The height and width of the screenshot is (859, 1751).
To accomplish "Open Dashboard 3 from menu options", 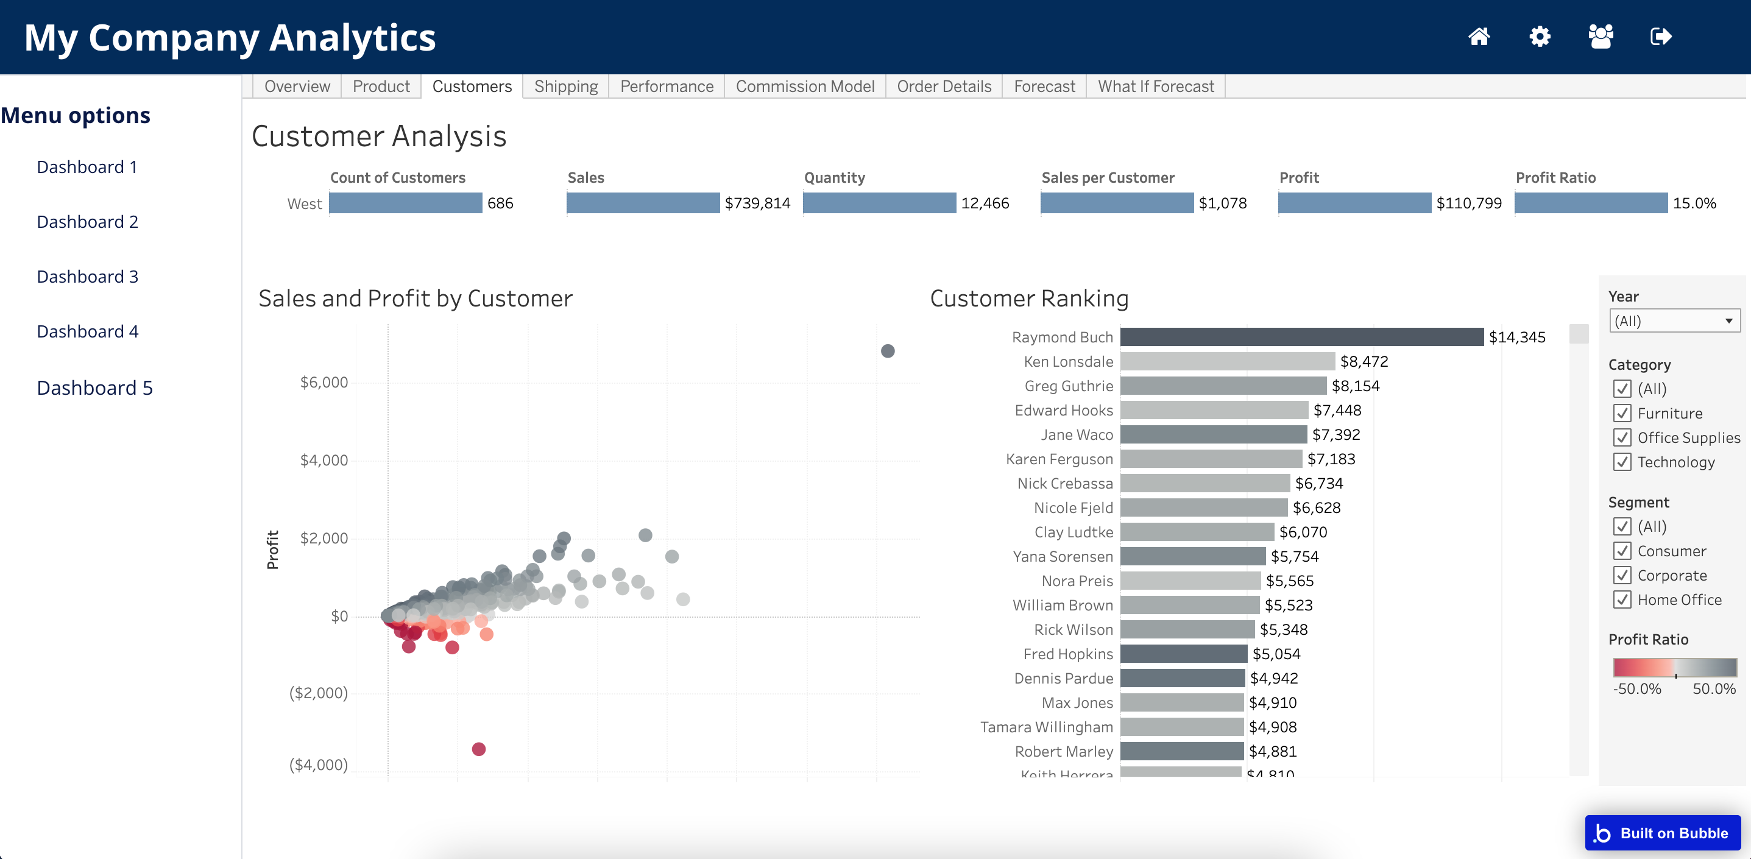I will point(87,277).
